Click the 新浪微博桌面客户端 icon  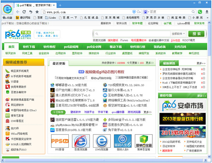click(x=7, y=100)
